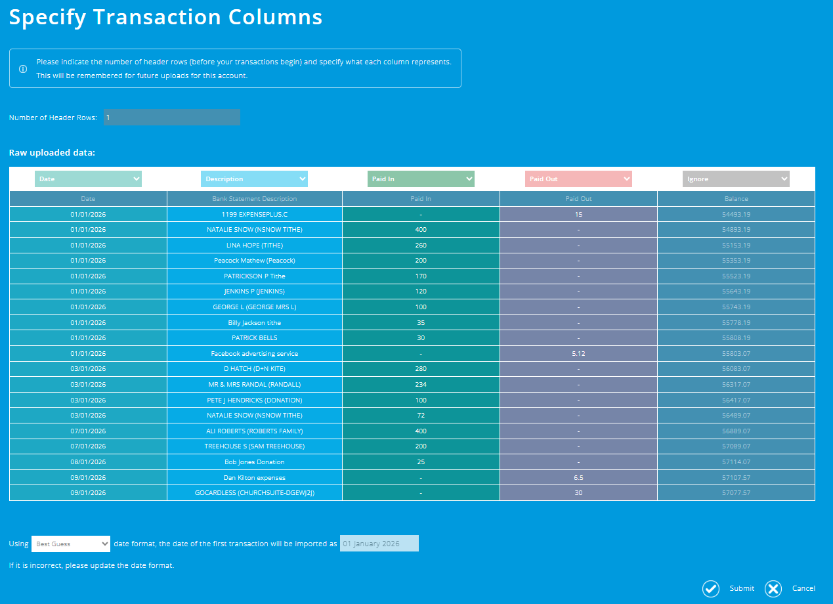This screenshot has height=604, width=833.
Task: Click the Submit button label
Action: [x=742, y=589]
